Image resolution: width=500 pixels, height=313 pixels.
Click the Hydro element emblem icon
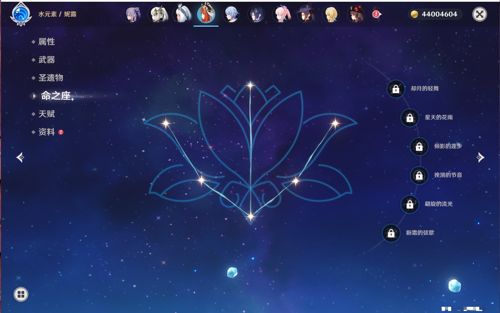pos(21,15)
